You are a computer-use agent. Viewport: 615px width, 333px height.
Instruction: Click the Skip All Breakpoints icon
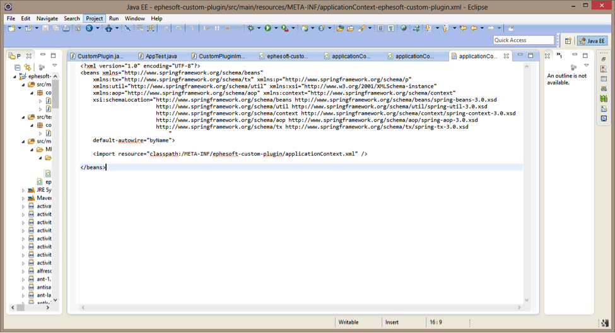click(127, 28)
